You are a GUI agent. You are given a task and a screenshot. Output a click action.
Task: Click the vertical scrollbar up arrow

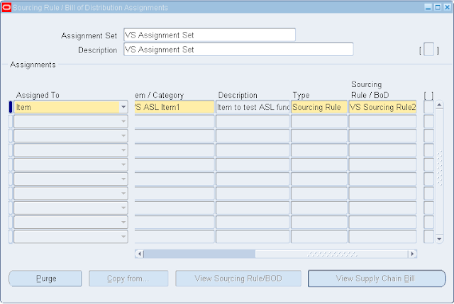440,105
